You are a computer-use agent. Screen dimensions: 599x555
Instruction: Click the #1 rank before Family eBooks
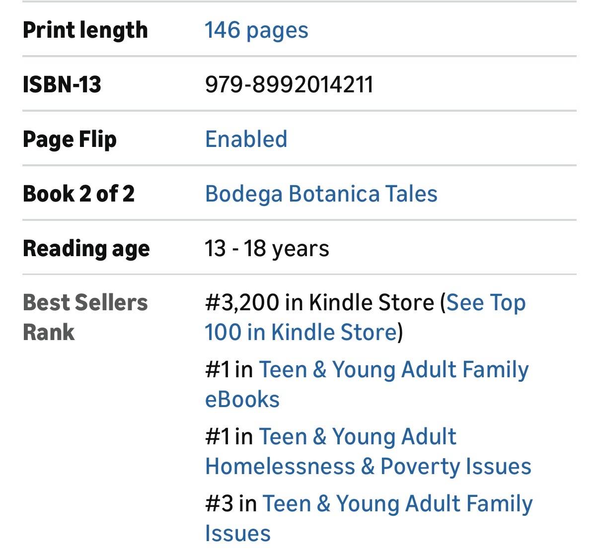(x=218, y=370)
